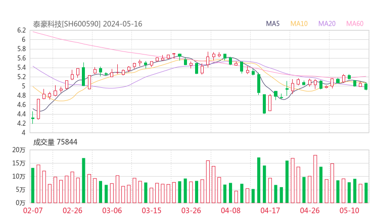Image resolution: width=374 pixels, height=222 pixels.
Task: Click the rightmost green candlestick on price chart
Action: [x=366, y=86]
